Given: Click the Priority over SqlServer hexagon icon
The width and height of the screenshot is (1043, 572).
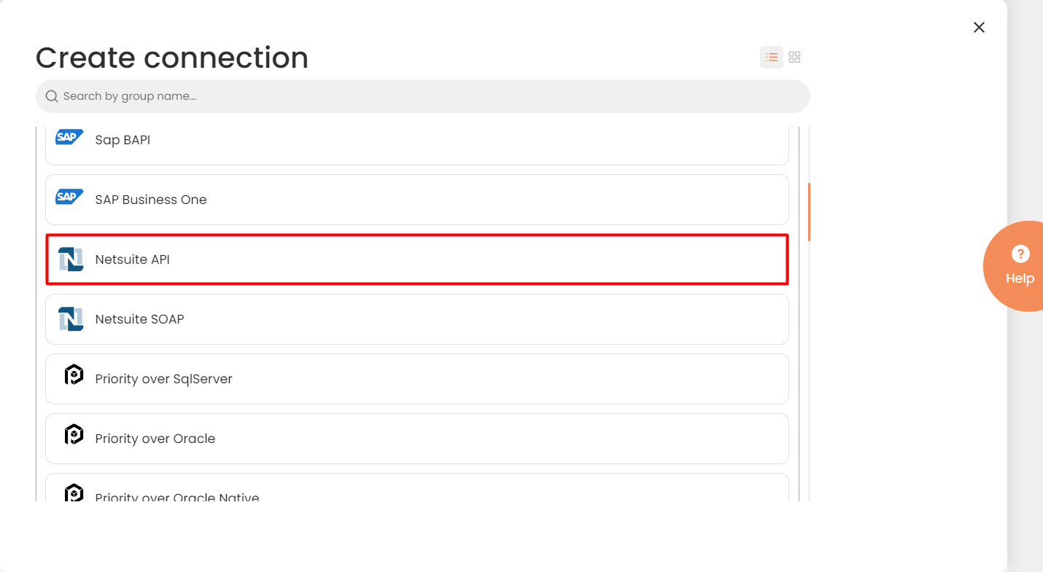Looking at the screenshot, I should coord(74,375).
